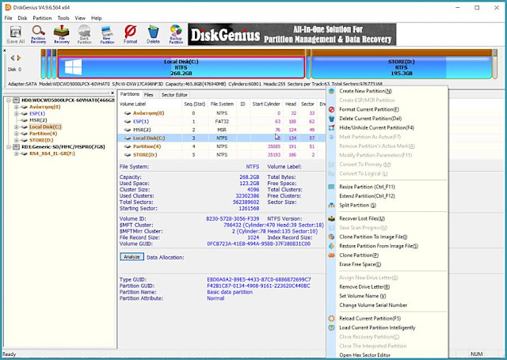507x360 pixels.
Task: Collapse RD1 Generic SD/MMC disk node
Action: click(x=9, y=147)
